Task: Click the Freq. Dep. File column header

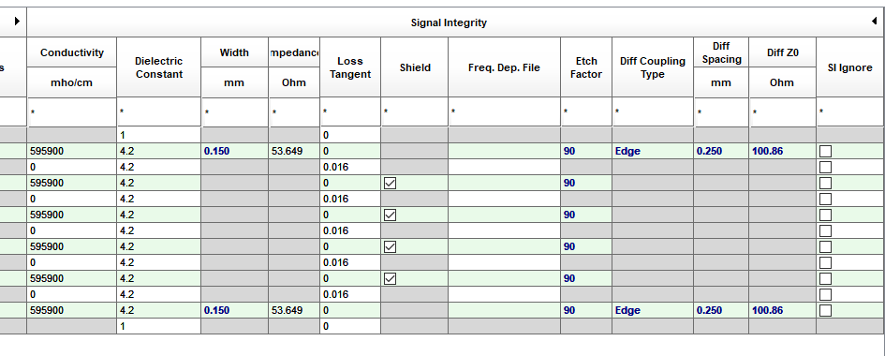Action: click(x=504, y=67)
